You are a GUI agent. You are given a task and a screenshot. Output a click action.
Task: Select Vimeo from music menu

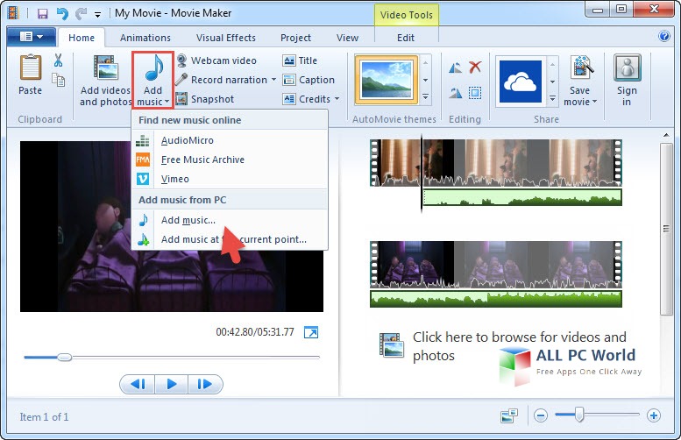[230, 179]
